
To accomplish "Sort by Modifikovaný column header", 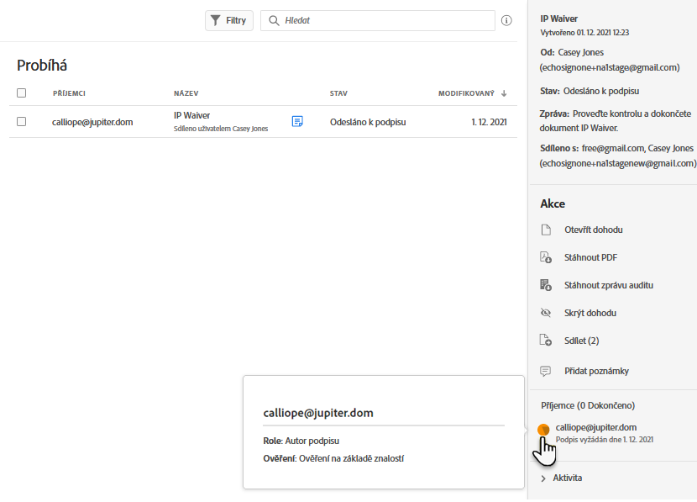I will pyautogui.click(x=466, y=93).
